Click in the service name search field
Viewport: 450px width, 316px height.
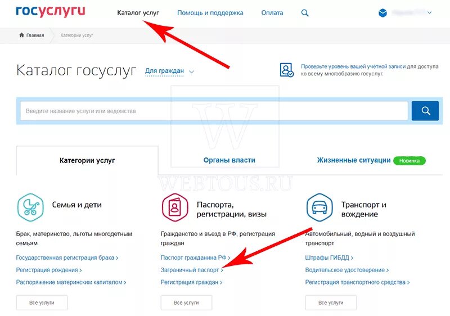(214, 111)
